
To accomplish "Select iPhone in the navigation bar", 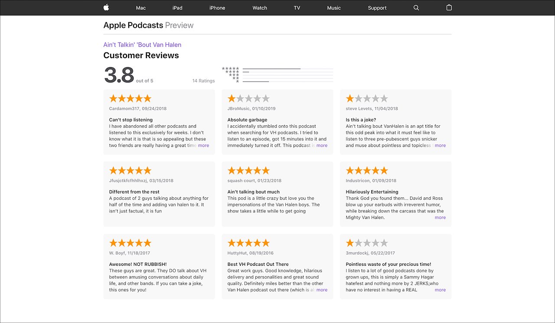I will pyautogui.click(x=217, y=8).
